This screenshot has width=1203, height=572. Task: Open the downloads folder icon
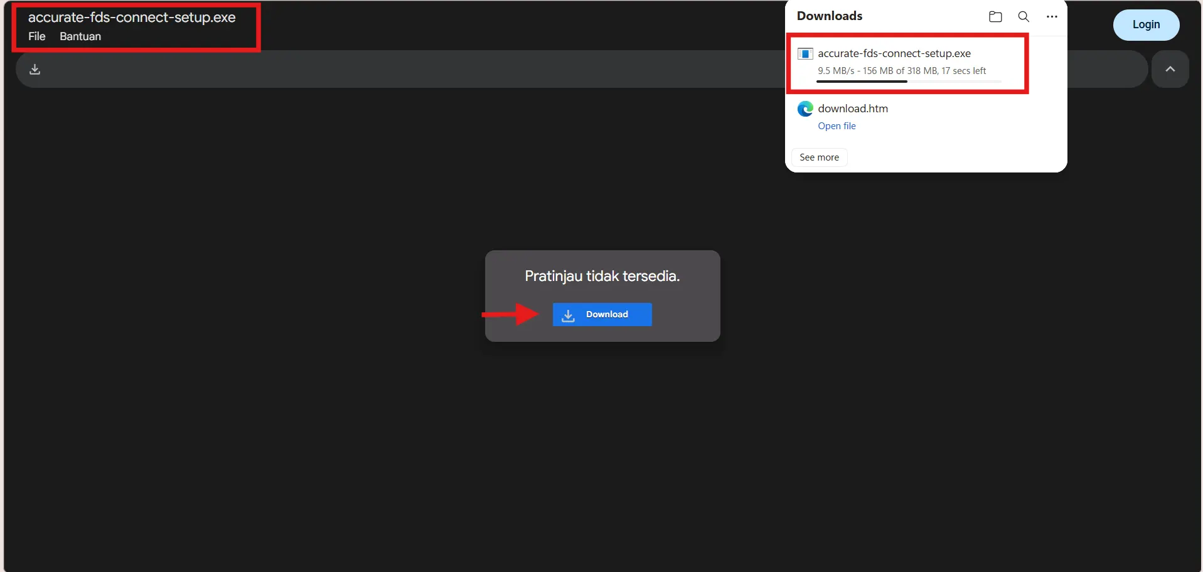click(995, 16)
